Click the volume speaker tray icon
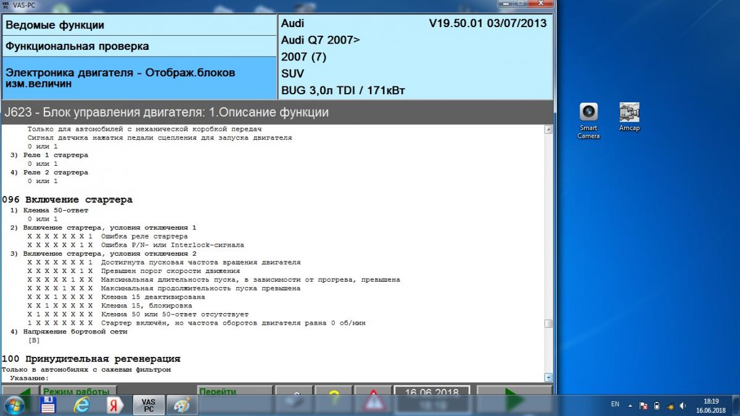The width and height of the screenshot is (740, 416). coord(683,406)
